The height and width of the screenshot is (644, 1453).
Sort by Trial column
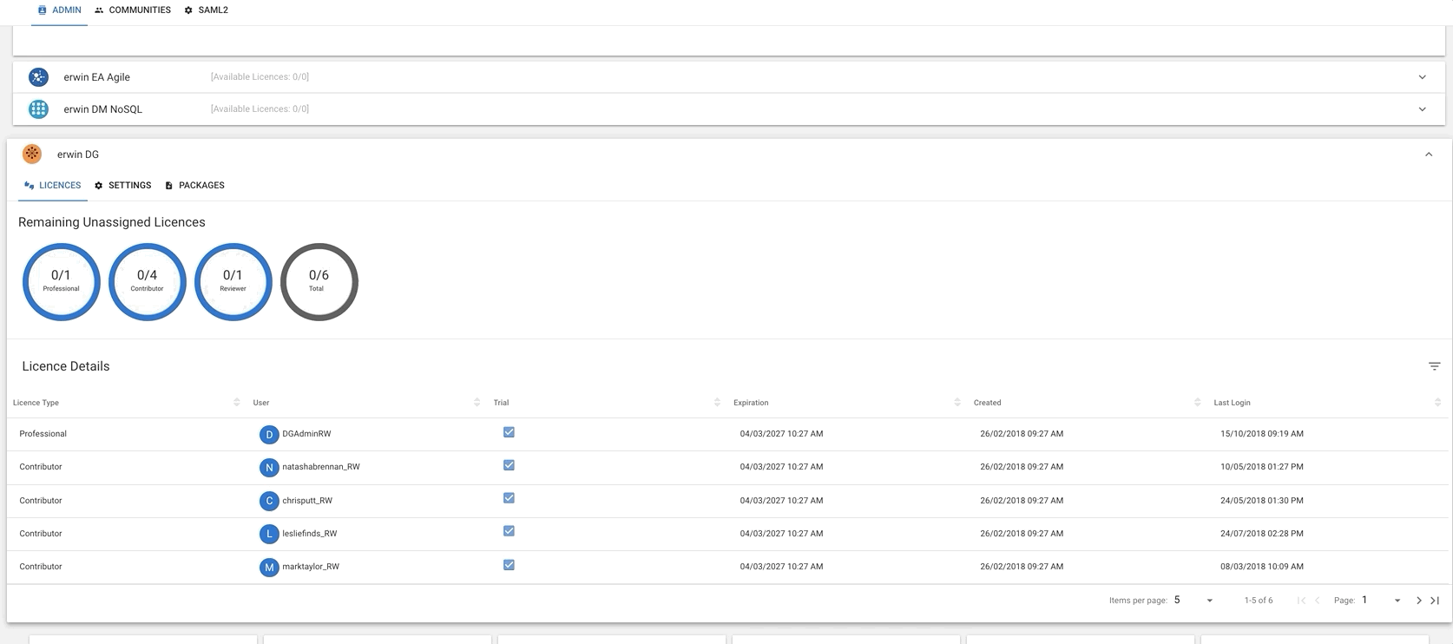[x=717, y=402]
